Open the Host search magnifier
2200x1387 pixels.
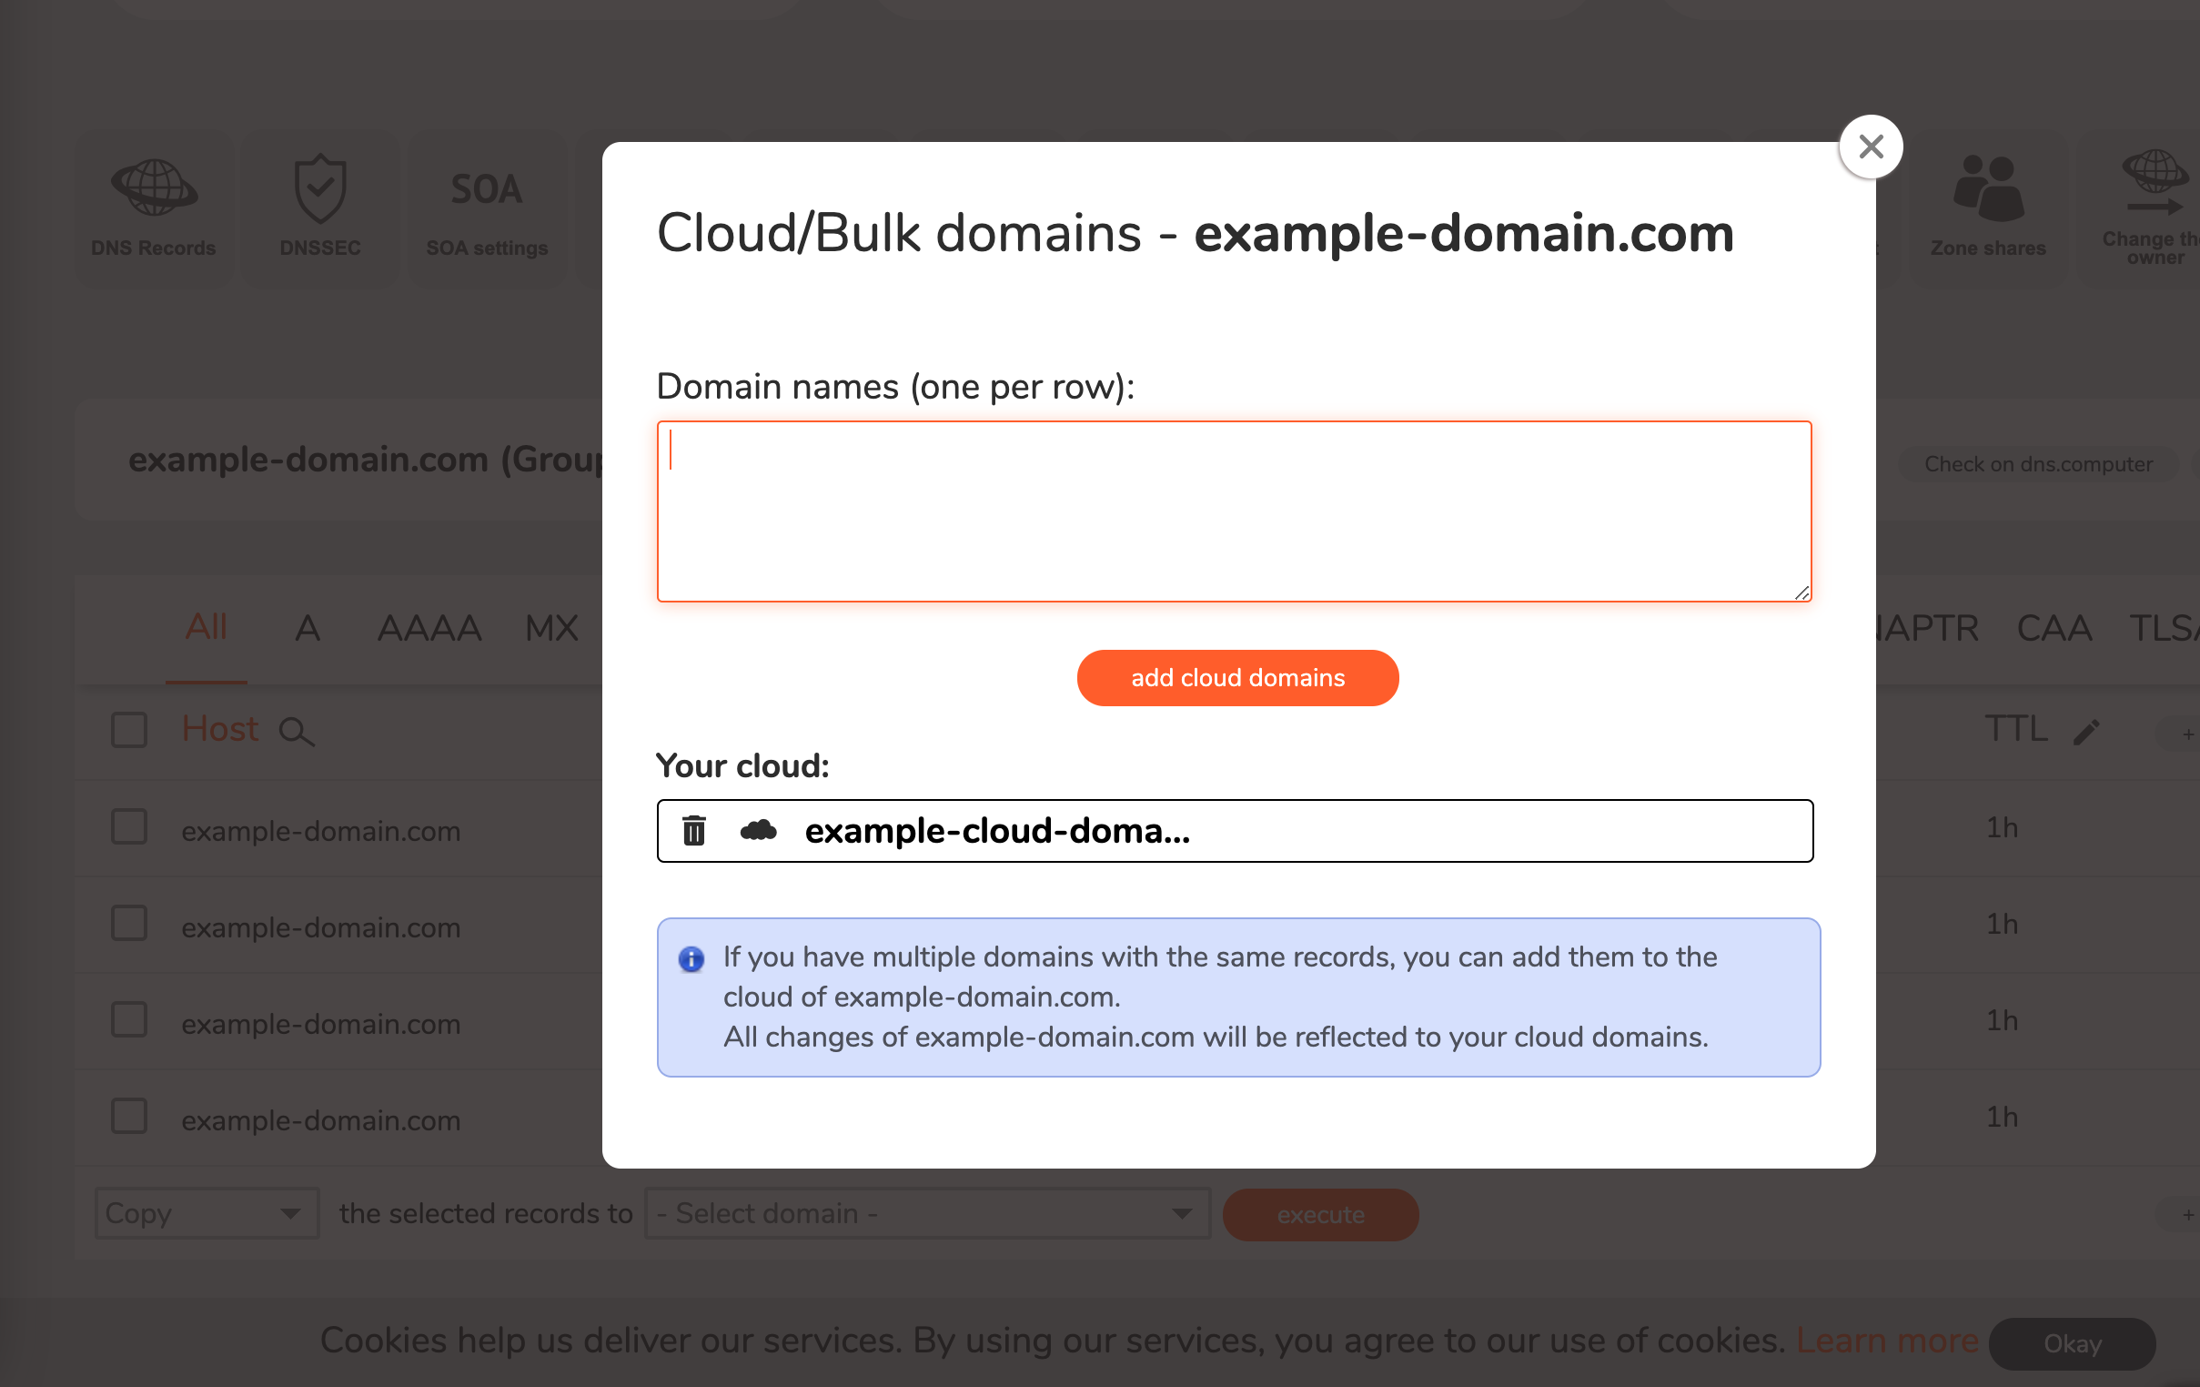297,732
